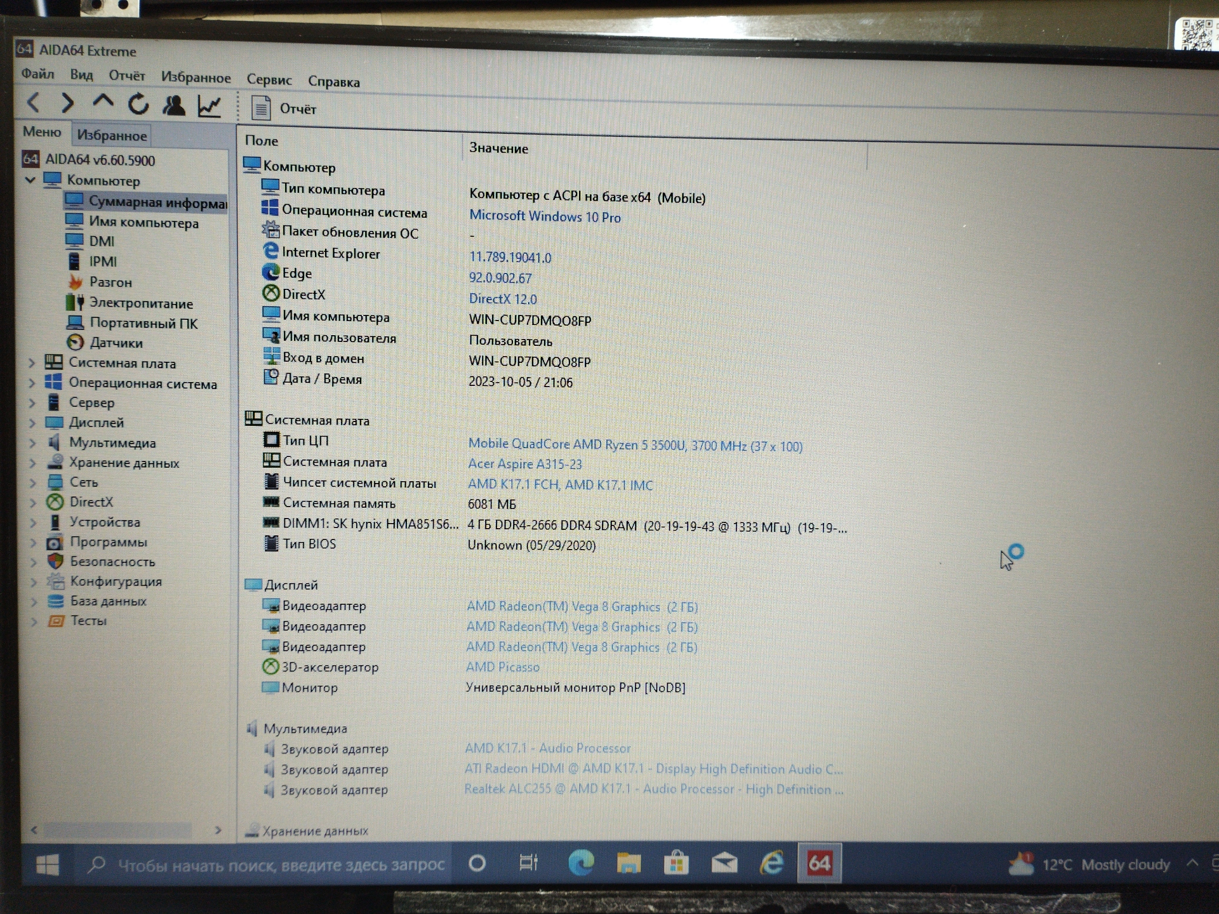1219x914 pixels.
Task: Open the Windows Start menu
Action: click(48, 864)
